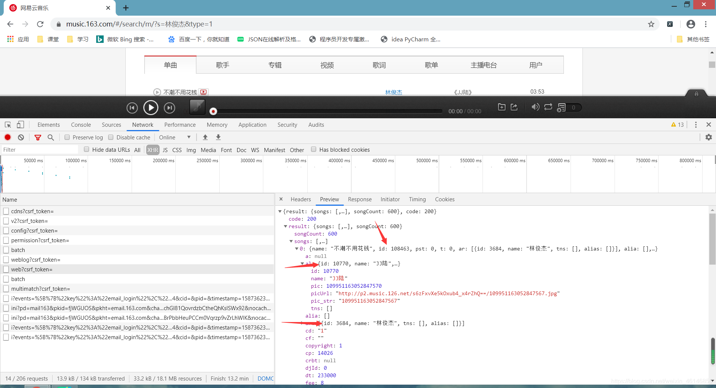Tick checkbox for v2?csrf_token= request
Screen dimensions: 716x388
6,221
